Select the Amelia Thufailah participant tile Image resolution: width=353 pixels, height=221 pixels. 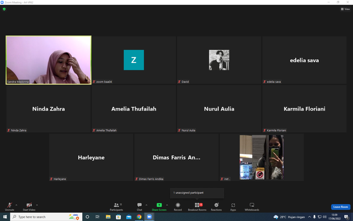133,109
